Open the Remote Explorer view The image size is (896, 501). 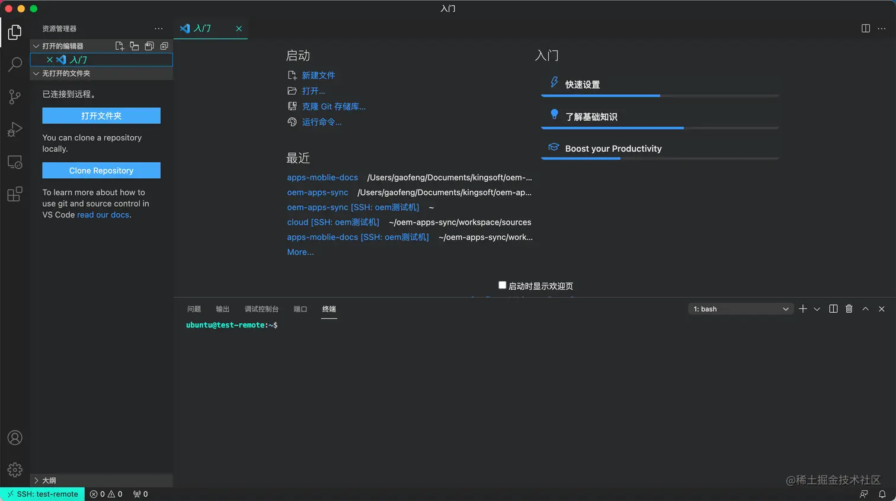pyautogui.click(x=15, y=162)
